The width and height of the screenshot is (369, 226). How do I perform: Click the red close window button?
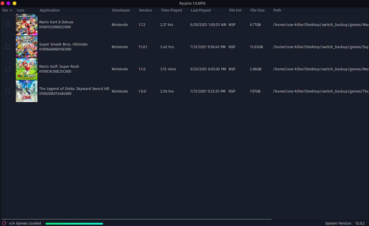[x=3, y=3]
